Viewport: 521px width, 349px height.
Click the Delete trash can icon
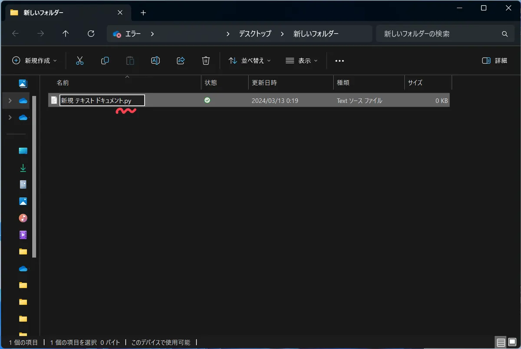(x=206, y=61)
